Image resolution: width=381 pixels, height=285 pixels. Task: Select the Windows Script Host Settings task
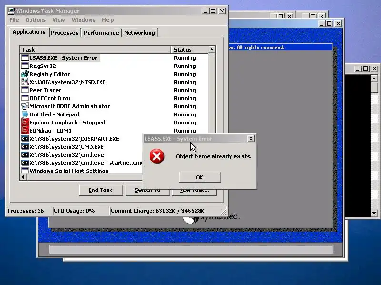(x=69, y=171)
